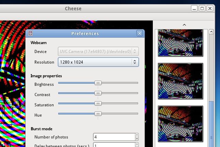Click the Preferences dialog title bar icon

[30, 33]
